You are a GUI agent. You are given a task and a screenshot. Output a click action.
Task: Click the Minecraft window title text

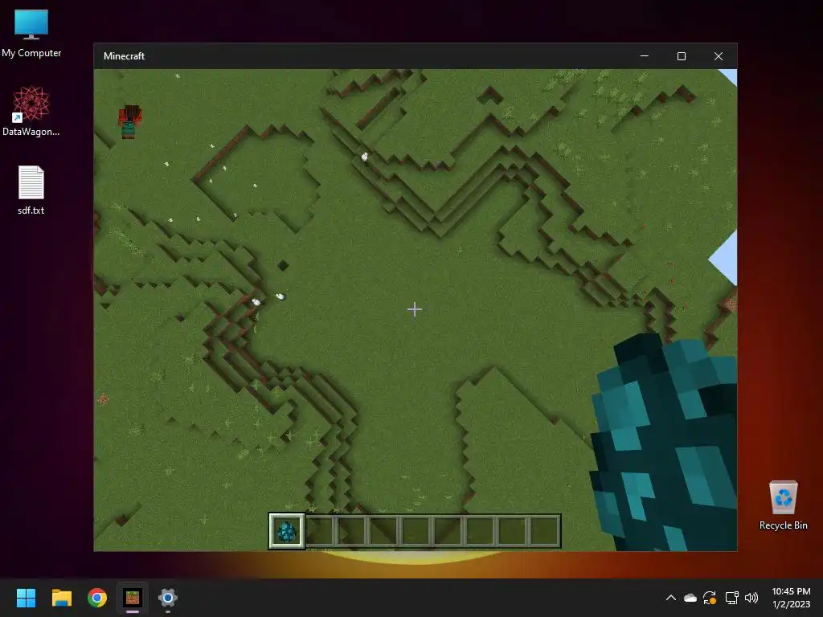tap(124, 56)
